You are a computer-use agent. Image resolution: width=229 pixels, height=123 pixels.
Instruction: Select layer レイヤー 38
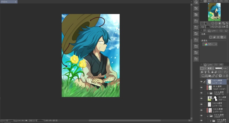(x=217, y=82)
